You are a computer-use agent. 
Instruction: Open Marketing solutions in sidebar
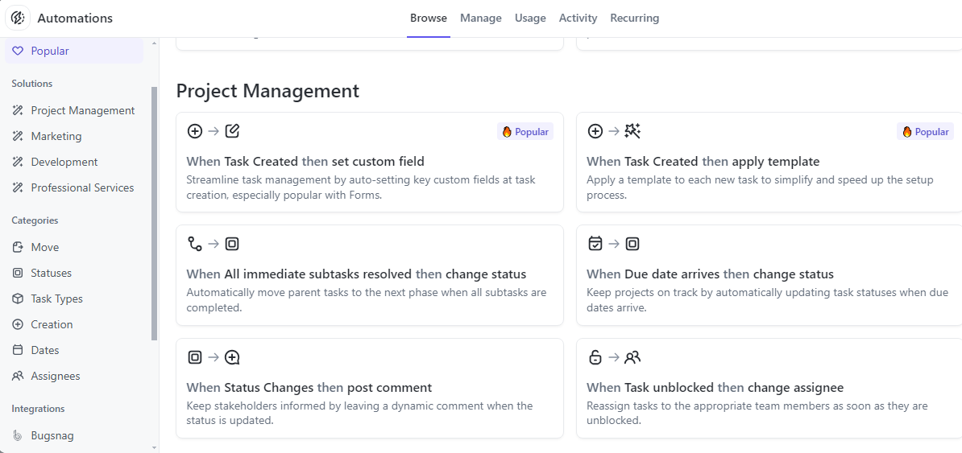(x=56, y=136)
